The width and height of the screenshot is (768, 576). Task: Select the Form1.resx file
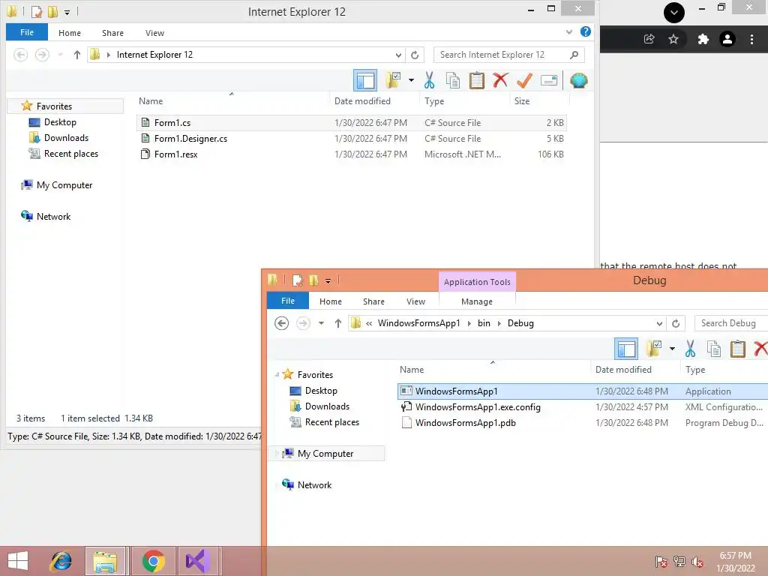pos(352,154)
